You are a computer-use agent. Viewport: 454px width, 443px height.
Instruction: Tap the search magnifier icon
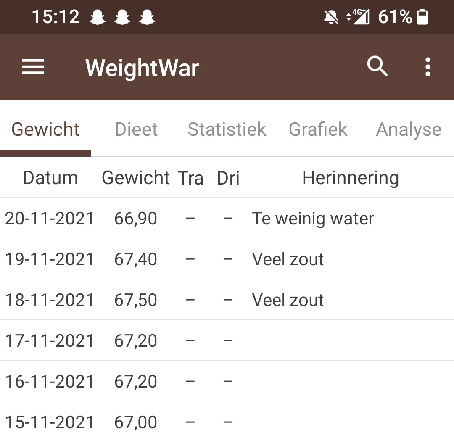[x=377, y=67]
